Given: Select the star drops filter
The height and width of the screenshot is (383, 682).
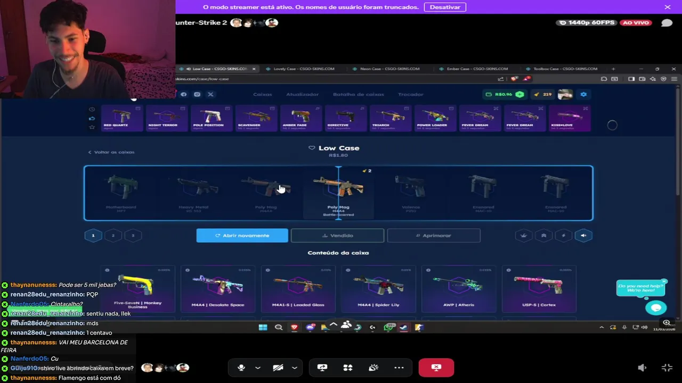Looking at the screenshot, I should [92, 127].
